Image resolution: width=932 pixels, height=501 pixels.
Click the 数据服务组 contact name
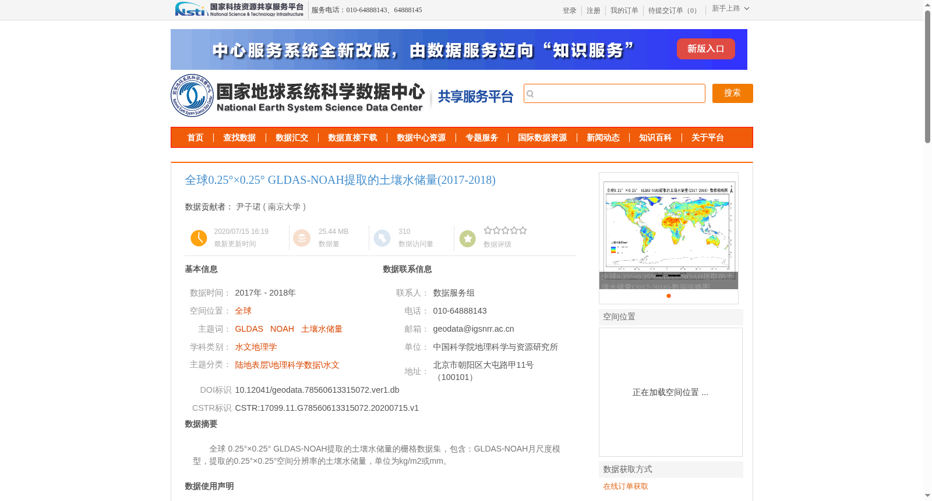(x=454, y=293)
